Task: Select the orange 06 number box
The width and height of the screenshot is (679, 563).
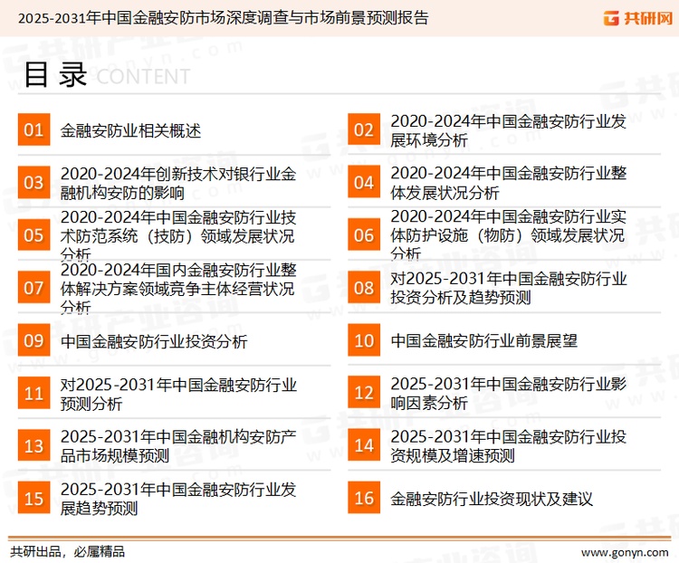Action: pyautogui.click(x=364, y=234)
